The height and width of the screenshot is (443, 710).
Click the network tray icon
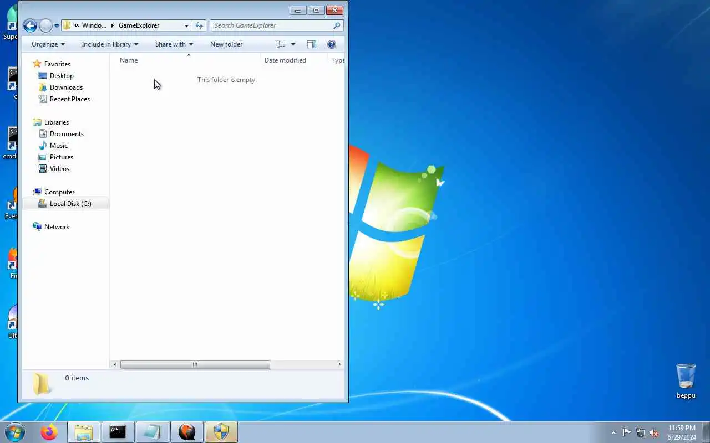click(641, 432)
